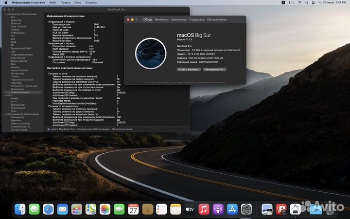Select Bluetooth in hardware sidebar

tap(16, 23)
